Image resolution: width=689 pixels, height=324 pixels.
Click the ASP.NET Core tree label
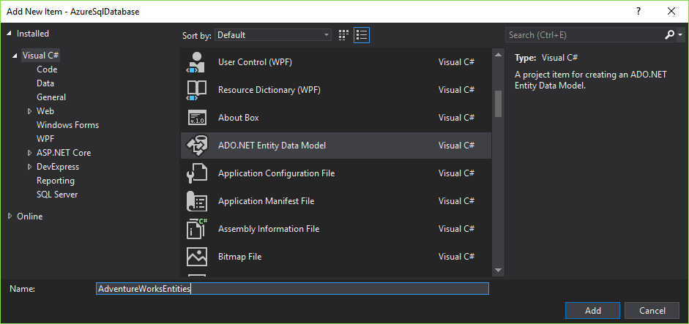click(64, 153)
